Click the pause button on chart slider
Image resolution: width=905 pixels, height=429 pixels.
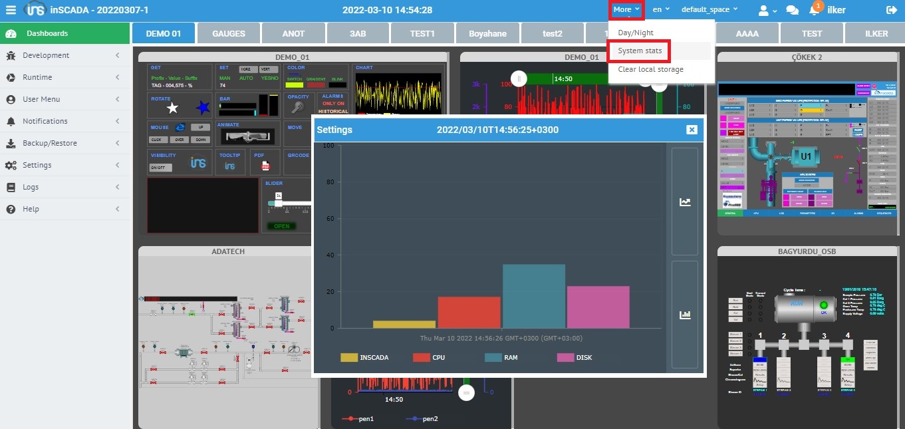click(x=519, y=78)
